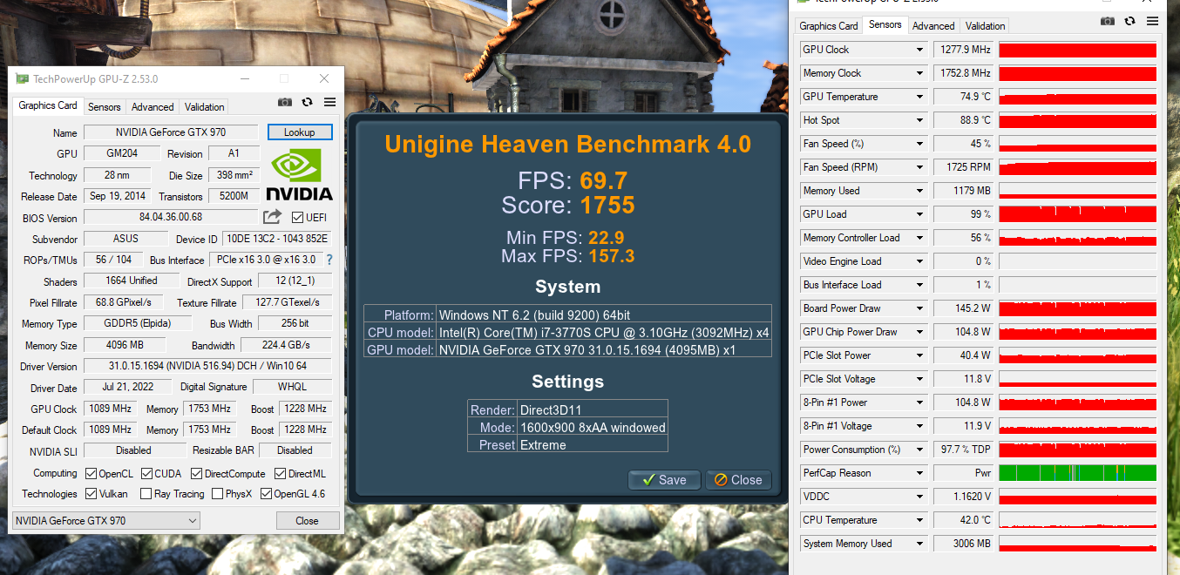This screenshot has width=1180, height=575.
Task: Click the screenshot camera icon in left GPU-Z window
Action: pos(285,102)
